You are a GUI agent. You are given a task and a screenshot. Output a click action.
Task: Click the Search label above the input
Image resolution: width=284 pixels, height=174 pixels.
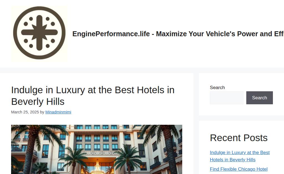(217, 87)
